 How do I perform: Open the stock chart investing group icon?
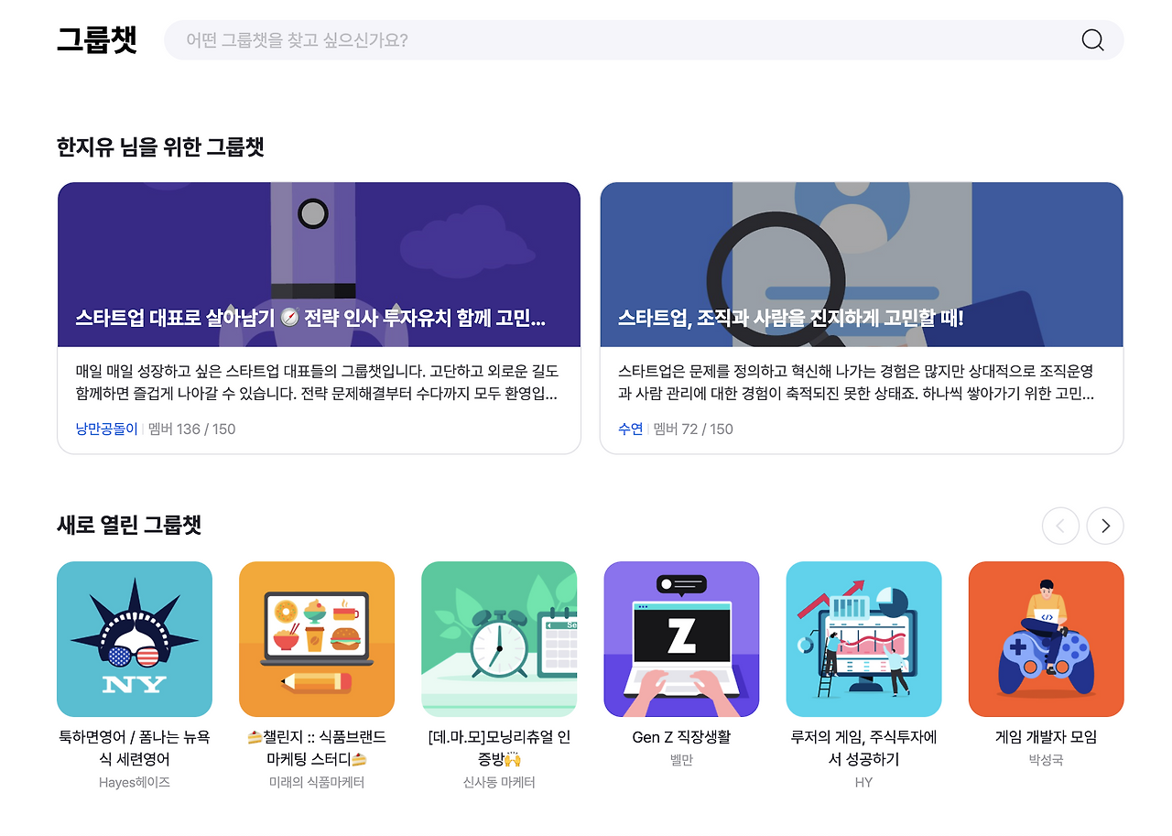tap(863, 639)
